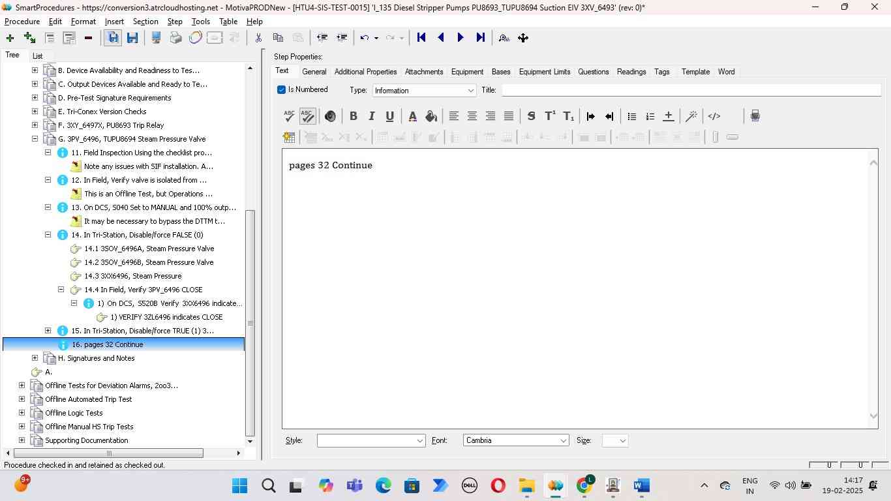This screenshot has height=501, width=891.
Task: Jump to last step navigation arrow
Action: [x=481, y=38]
